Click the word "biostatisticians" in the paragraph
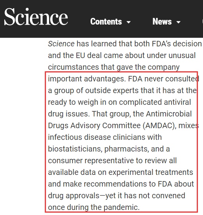Viewport: 203px width, 215px height. [74, 149]
